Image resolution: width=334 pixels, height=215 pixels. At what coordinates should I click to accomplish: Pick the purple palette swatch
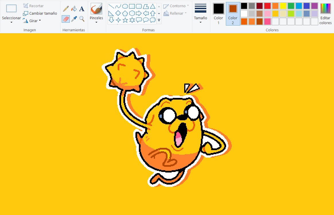pos(314,6)
